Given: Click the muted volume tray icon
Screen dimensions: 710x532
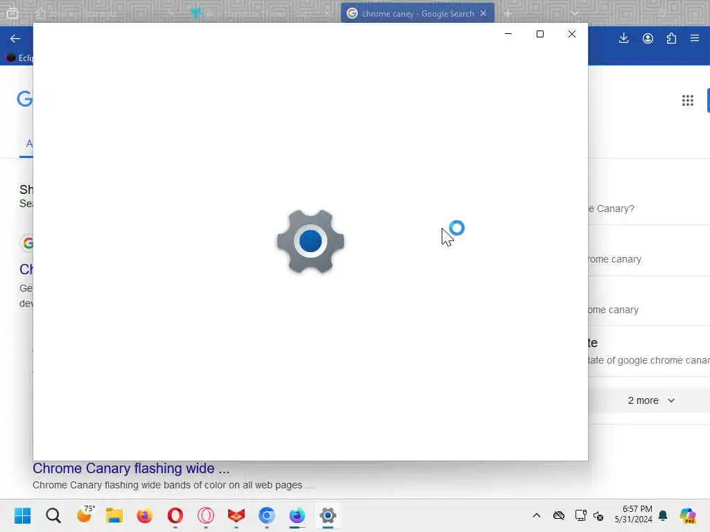Looking at the screenshot, I should tap(598, 515).
